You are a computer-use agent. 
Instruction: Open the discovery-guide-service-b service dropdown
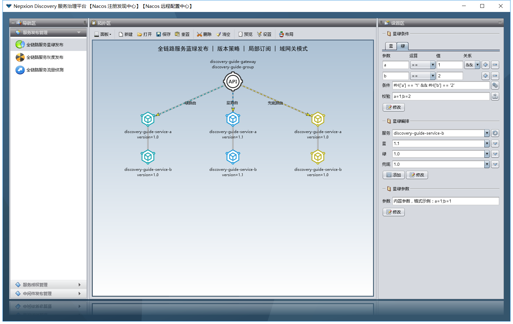(x=487, y=133)
